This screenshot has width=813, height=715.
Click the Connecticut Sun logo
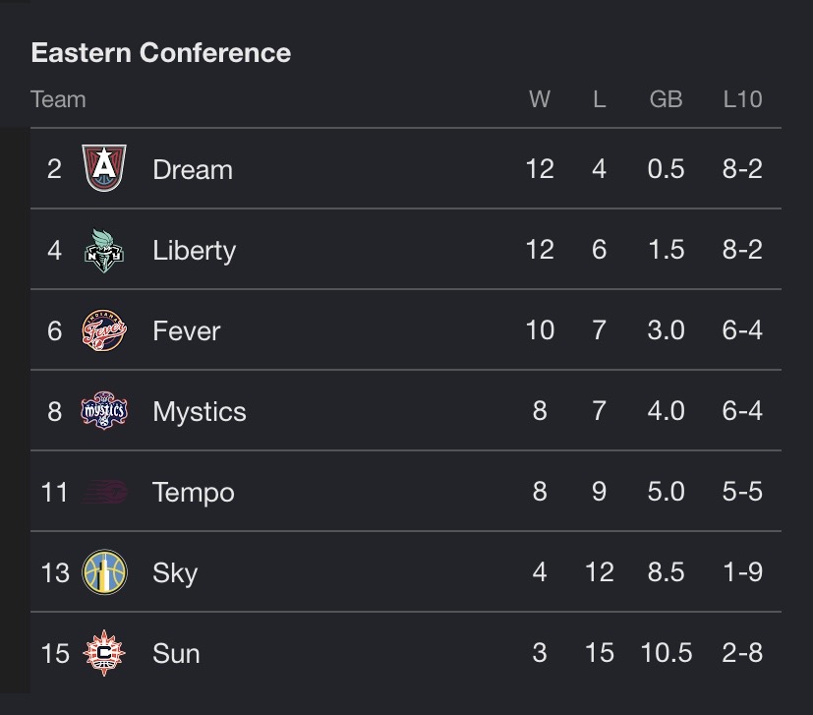click(104, 653)
